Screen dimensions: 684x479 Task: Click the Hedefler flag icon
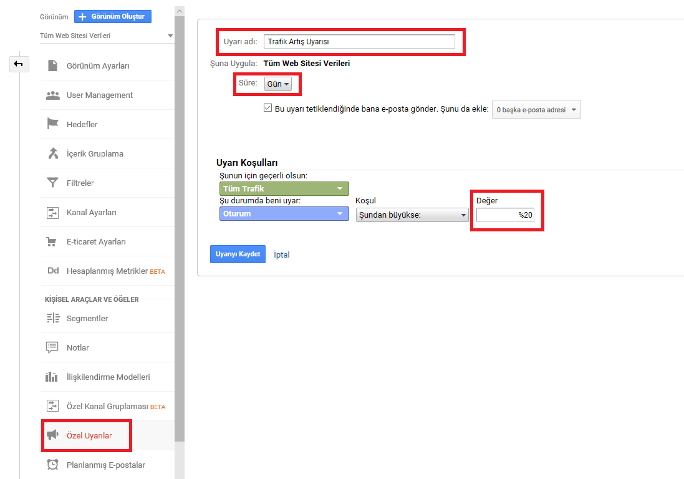coord(53,124)
